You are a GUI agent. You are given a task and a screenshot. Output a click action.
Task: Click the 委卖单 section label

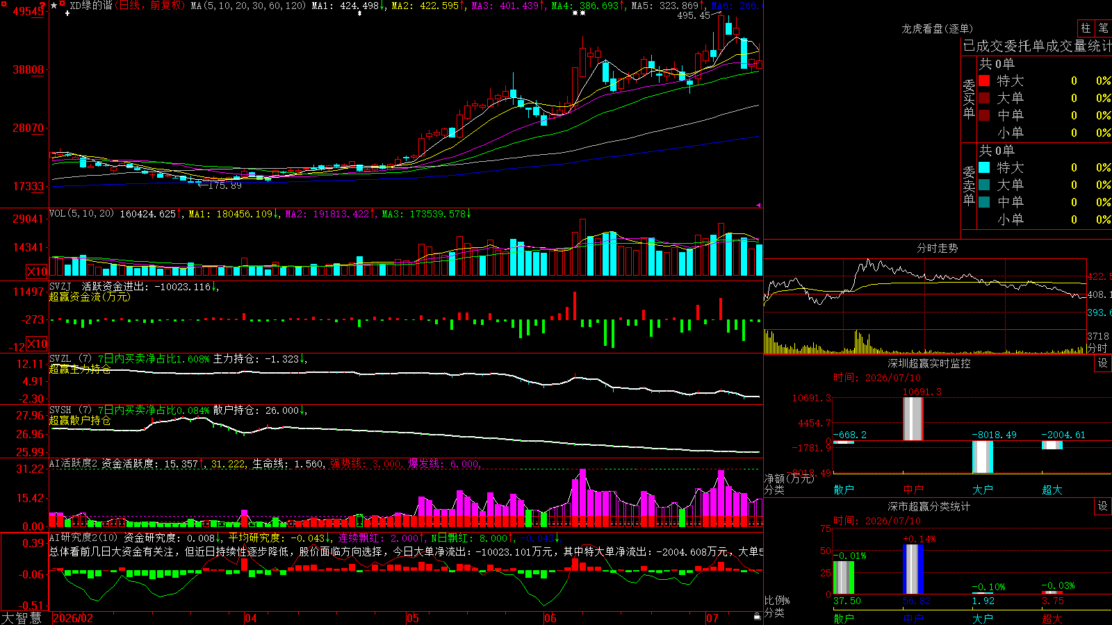pyautogui.click(x=969, y=185)
